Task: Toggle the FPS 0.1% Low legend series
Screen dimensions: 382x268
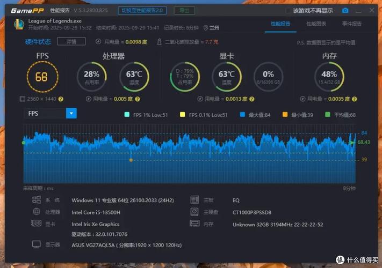Action: tap(183, 115)
